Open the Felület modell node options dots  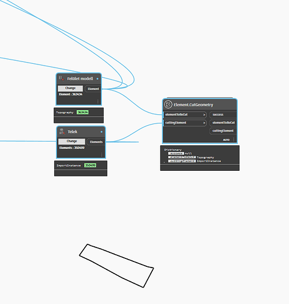(98, 101)
